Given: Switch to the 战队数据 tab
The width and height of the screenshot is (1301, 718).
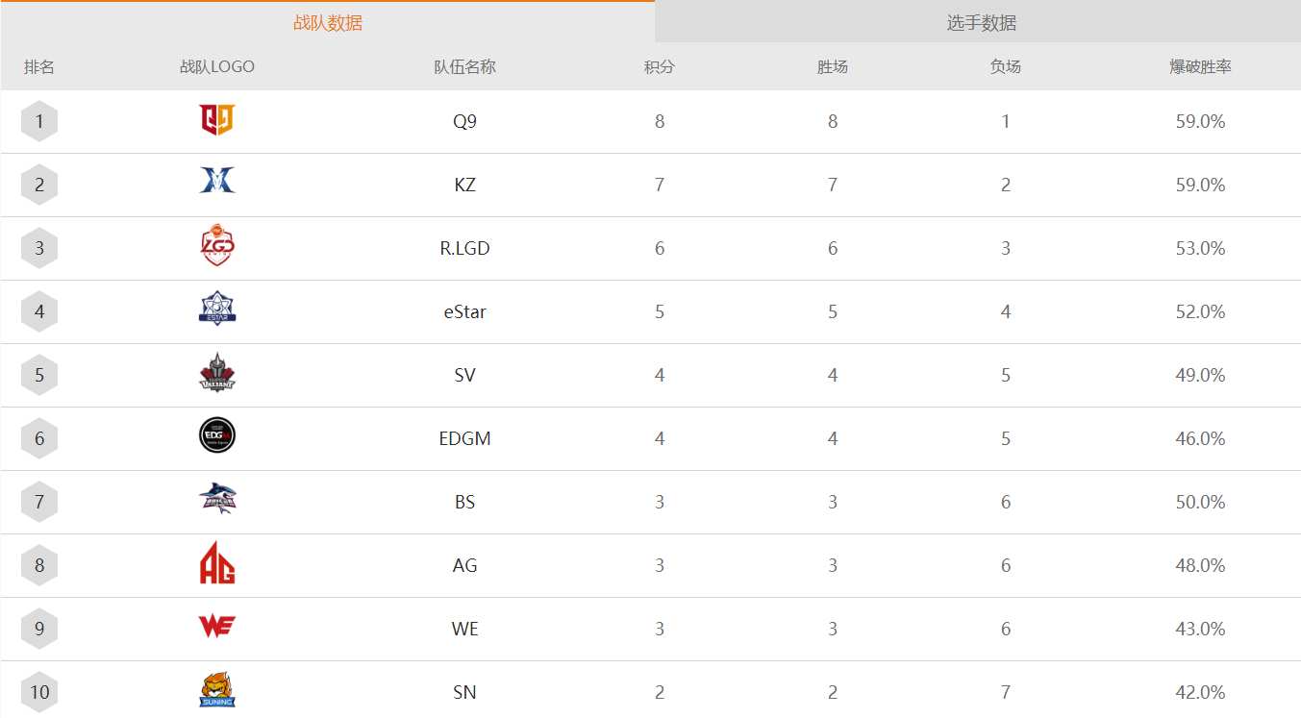Looking at the screenshot, I should pos(328,23).
